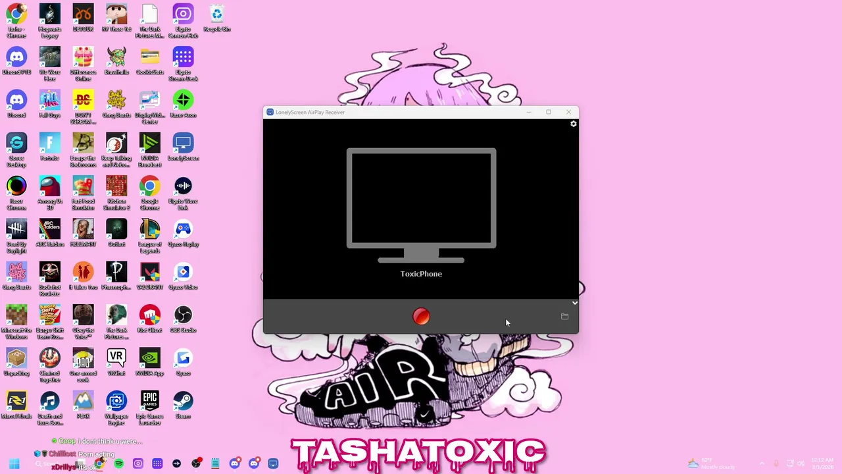The image size is (842, 474).
Task: Open Gover Desktop shortcut
Action: [16, 149]
